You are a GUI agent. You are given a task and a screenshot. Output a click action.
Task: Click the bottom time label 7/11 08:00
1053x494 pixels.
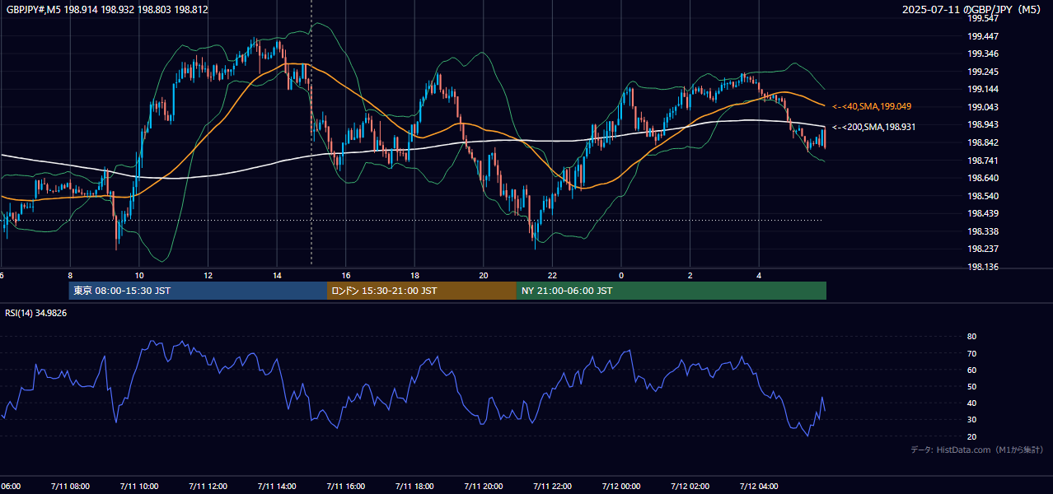pos(70,487)
